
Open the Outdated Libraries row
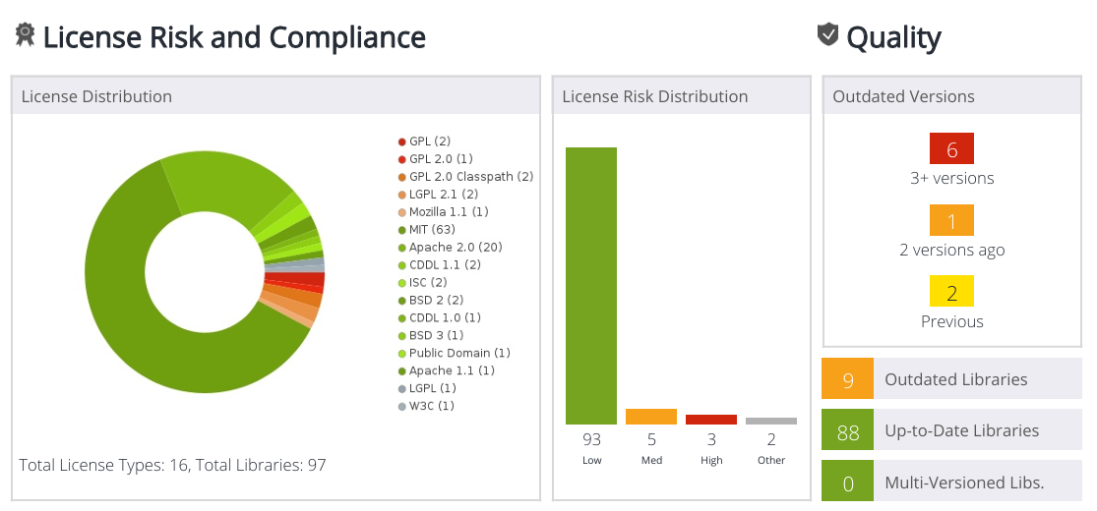tap(951, 379)
